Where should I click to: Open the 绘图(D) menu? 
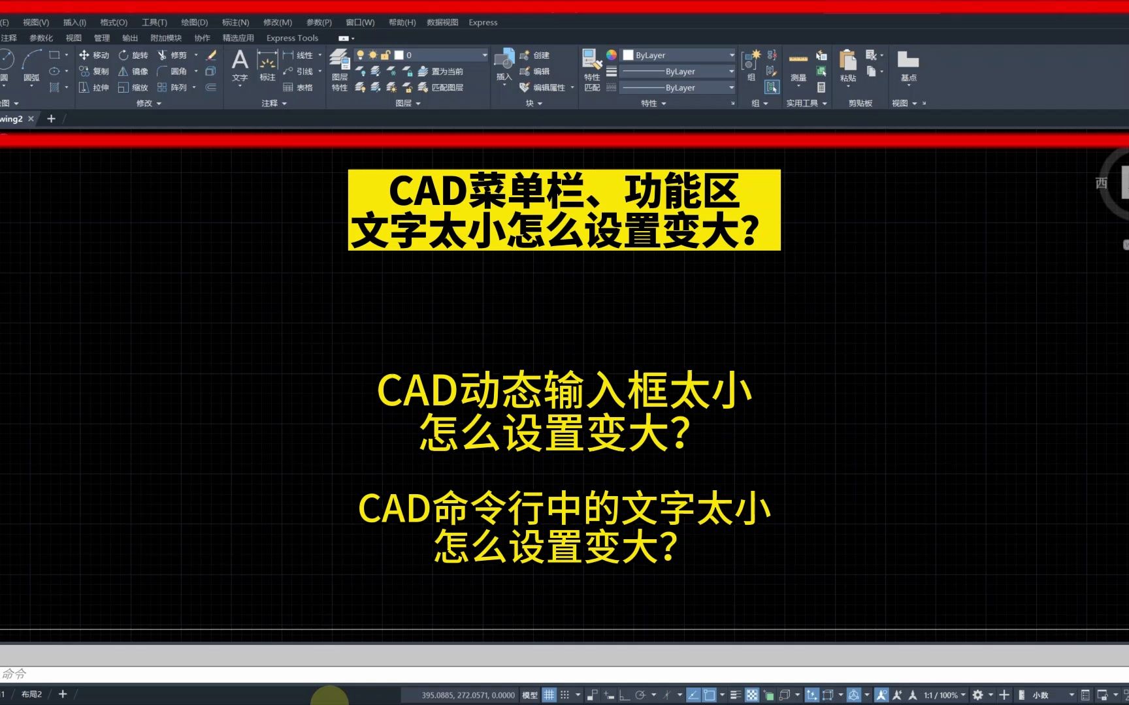point(194,22)
